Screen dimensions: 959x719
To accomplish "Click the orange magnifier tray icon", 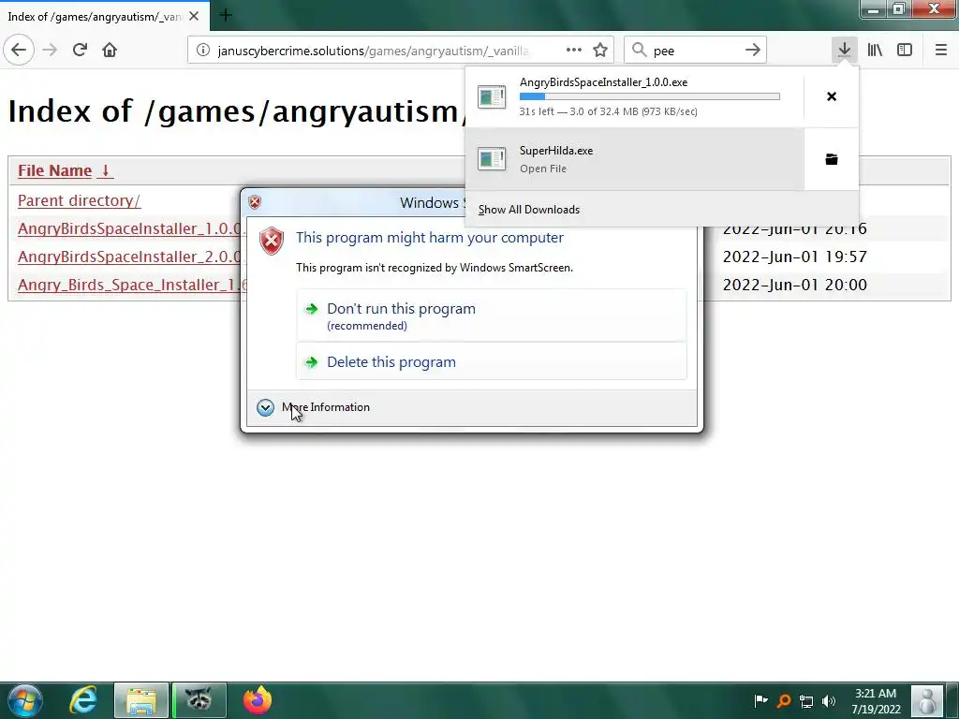I will pos(784,701).
